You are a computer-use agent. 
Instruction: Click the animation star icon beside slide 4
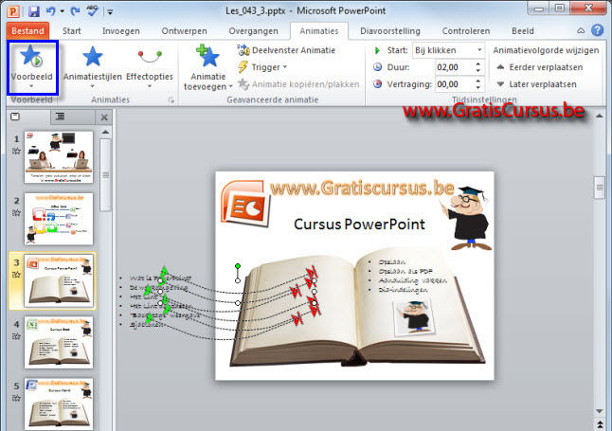(16, 336)
